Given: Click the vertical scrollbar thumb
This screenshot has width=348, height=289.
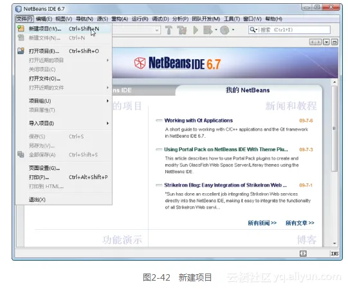Looking at the screenshot, I should 334,129.
